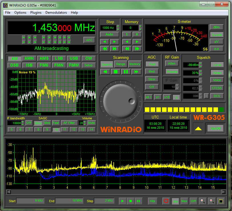Screen dimensions: 232x211
Task: Scan backward using Scanning rewind icon
Action: coord(105,72)
